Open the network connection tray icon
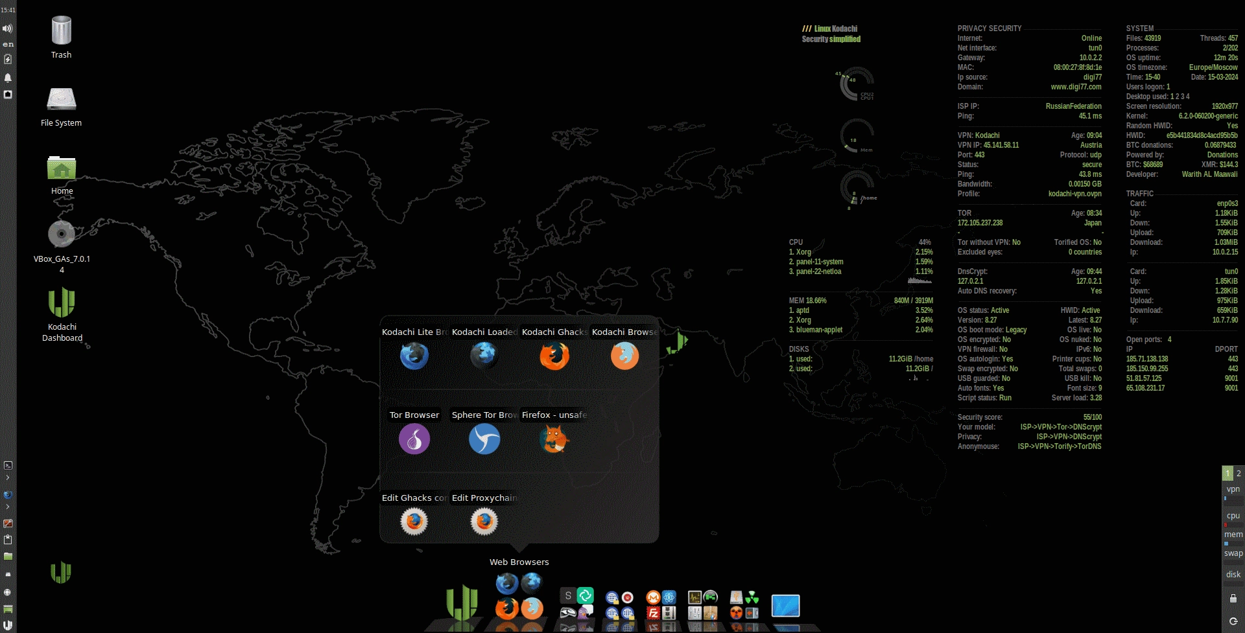Screen dimensions: 1245x633 click(8, 95)
